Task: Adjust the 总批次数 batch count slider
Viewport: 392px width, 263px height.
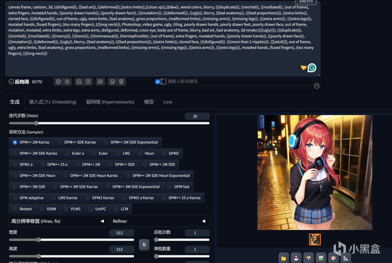Action: point(182,240)
